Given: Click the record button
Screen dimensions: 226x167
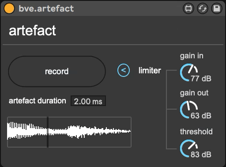Looking at the screenshot, I should (x=57, y=71).
